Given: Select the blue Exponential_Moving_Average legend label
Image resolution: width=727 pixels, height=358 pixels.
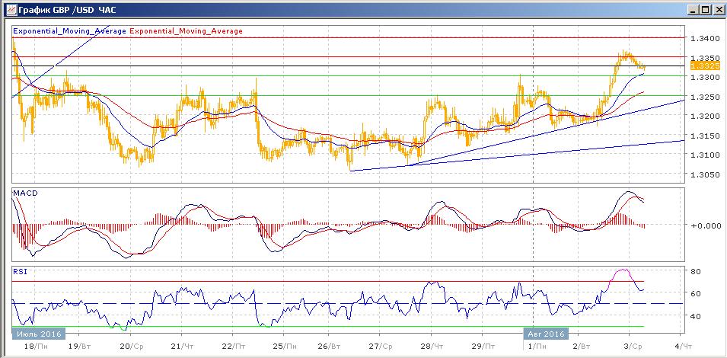Looking at the screenshot, I should (x=70, y=31).
